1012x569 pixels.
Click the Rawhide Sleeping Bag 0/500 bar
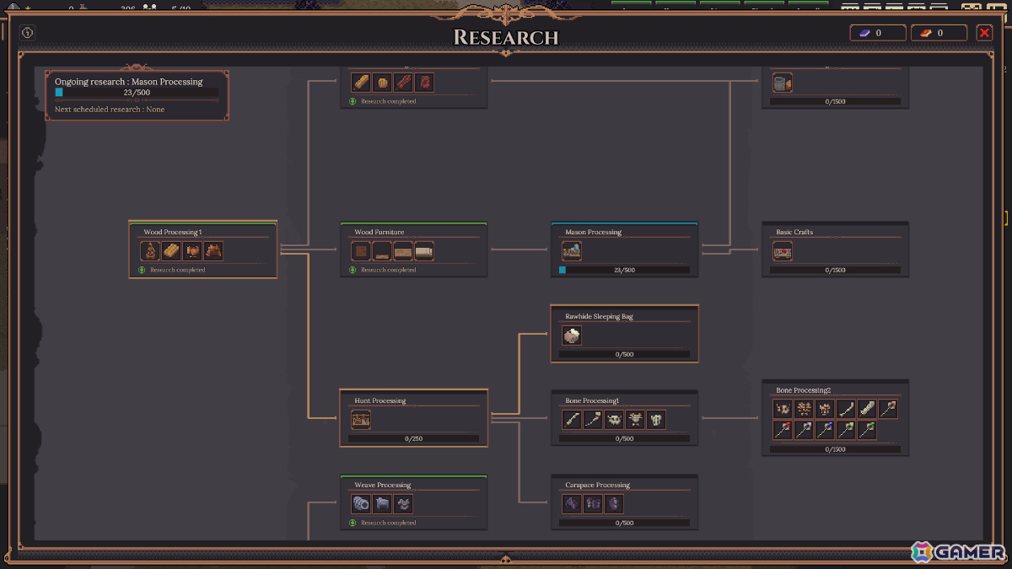624,354
